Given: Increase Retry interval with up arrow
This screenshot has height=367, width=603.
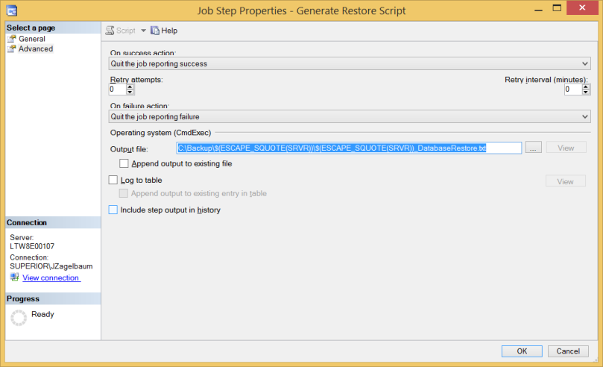Looking at the screenshot, I should coord(586,87).
